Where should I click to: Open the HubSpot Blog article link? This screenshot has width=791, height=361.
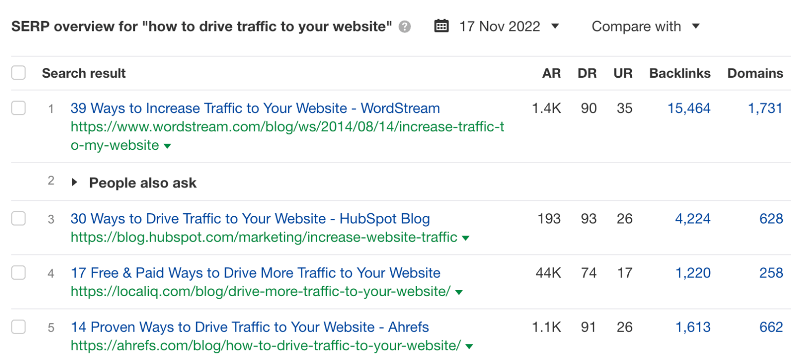pos(250,218)
